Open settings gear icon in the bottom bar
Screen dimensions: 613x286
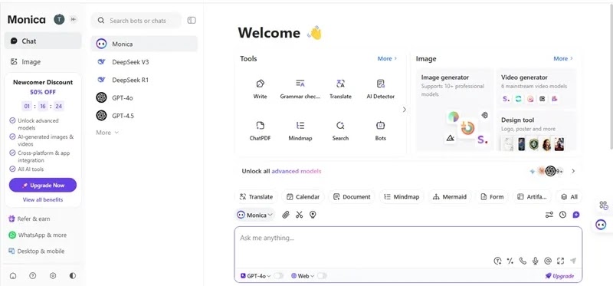tap(53, 276)
